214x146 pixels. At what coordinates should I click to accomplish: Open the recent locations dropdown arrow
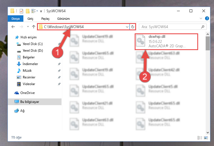click(28, 27)
